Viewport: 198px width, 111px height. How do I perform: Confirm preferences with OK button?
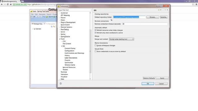tap(148, 84)
